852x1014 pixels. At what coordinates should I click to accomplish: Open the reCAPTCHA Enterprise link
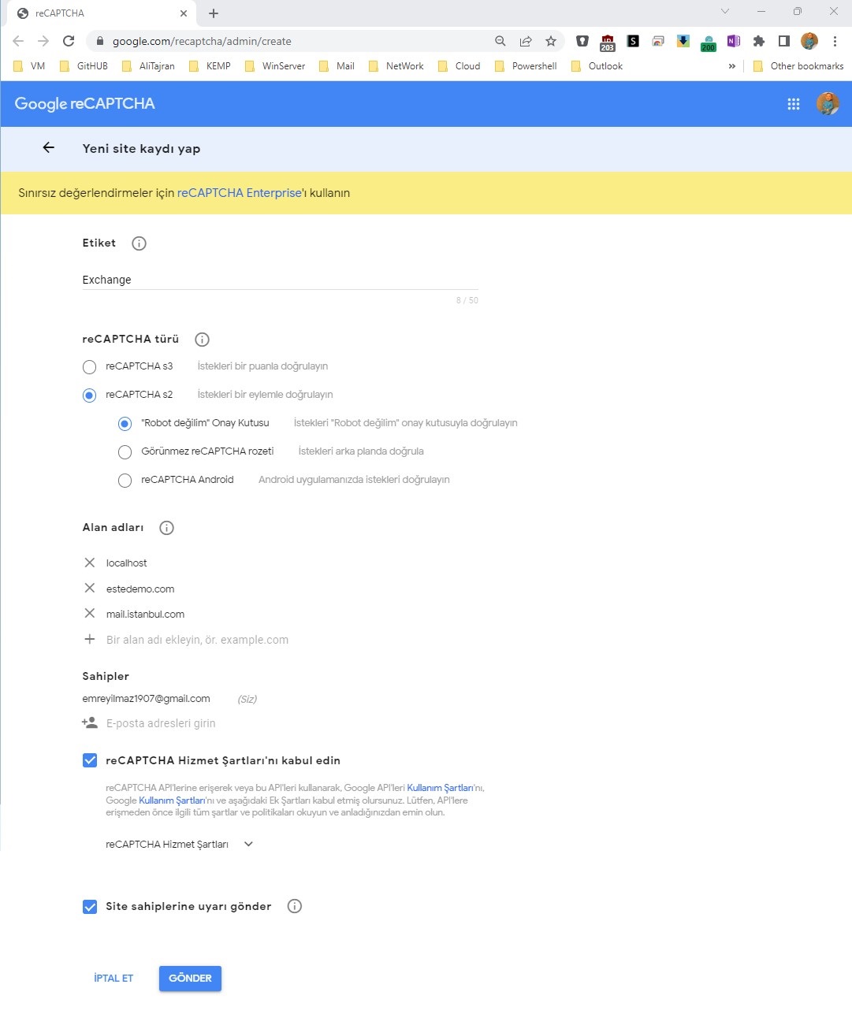[240, 193]
